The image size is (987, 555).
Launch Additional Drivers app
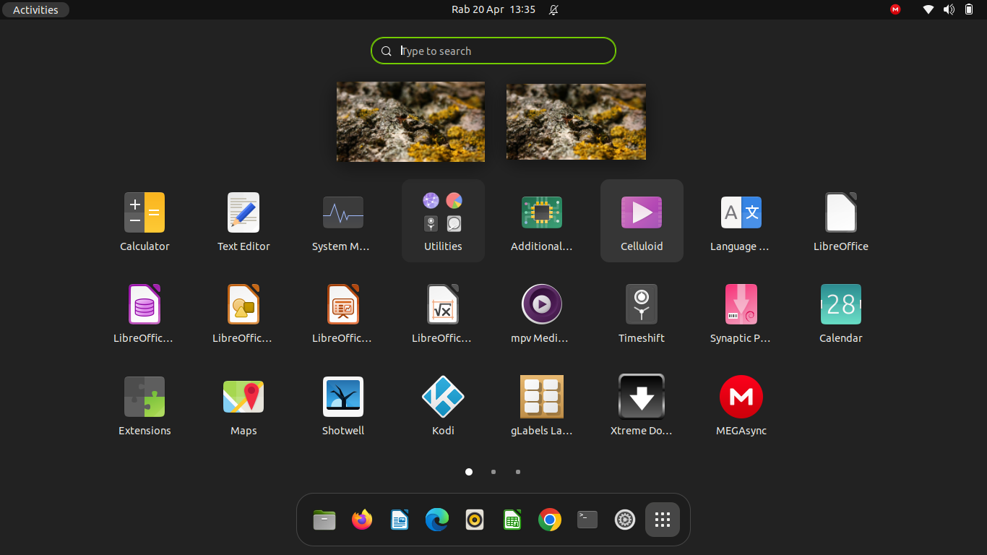(542, 220)
